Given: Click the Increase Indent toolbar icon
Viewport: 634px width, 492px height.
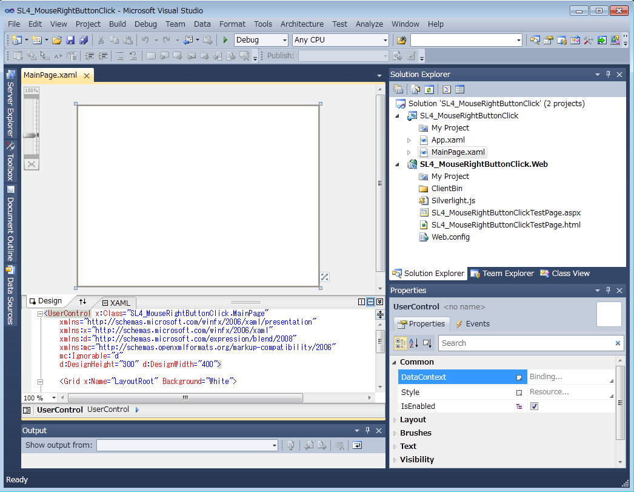Looking at the screenshot, I should (x=103, y=56).
